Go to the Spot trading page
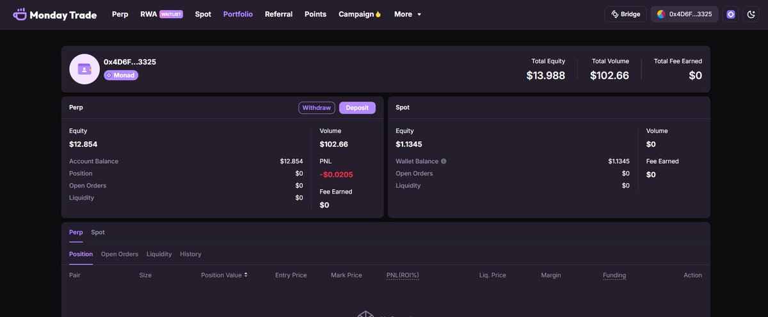 click(x=203, y=14)
